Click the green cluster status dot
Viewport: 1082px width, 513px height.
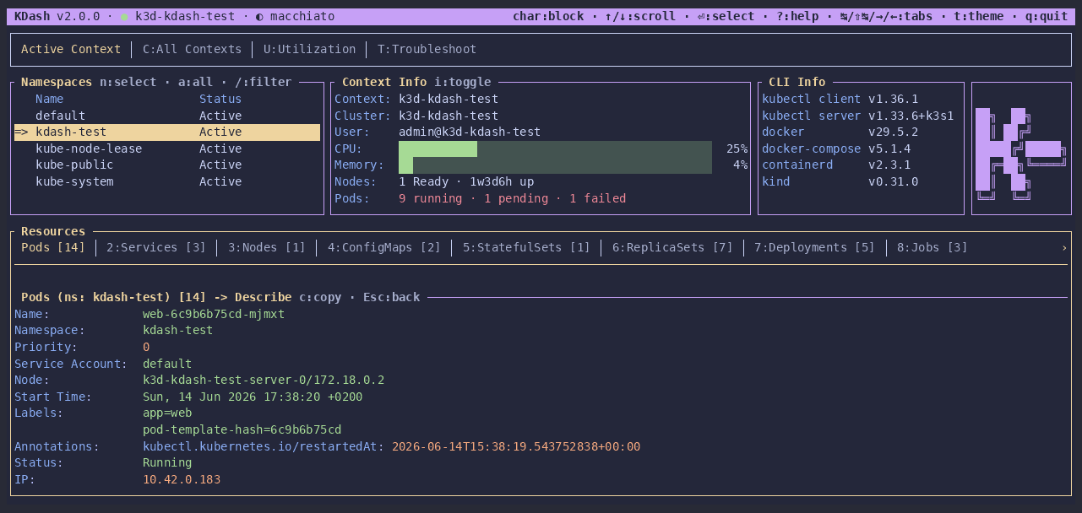click(125, 17)
